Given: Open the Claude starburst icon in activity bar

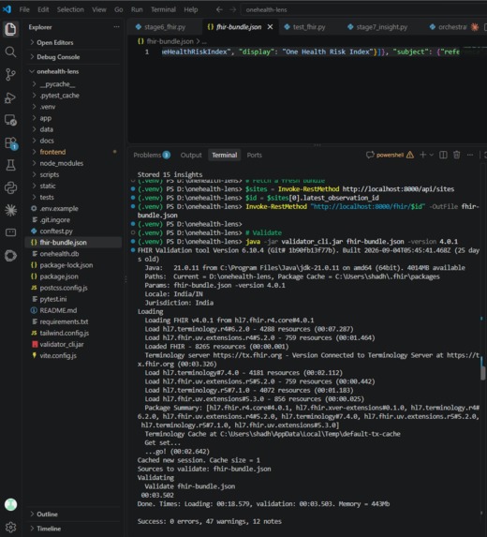Looking at the screenshot, I should [x=10, y=210].
